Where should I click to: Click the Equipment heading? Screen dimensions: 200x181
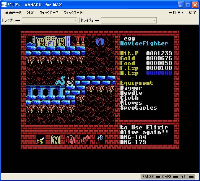coord(137,83)
